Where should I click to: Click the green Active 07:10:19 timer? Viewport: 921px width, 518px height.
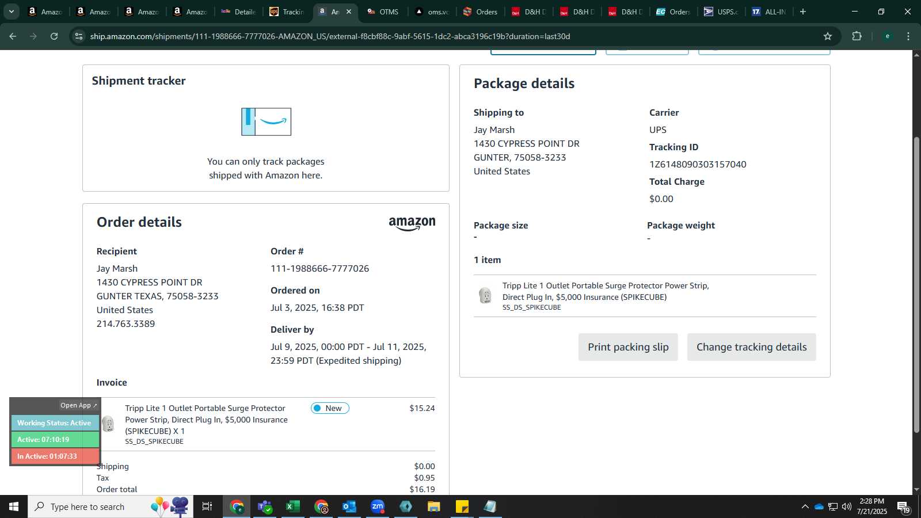click(x=55, y=440)
